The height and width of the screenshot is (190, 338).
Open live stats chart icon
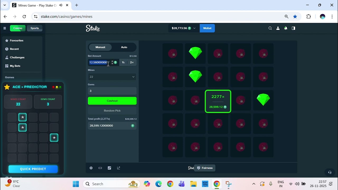pos(109,168)
